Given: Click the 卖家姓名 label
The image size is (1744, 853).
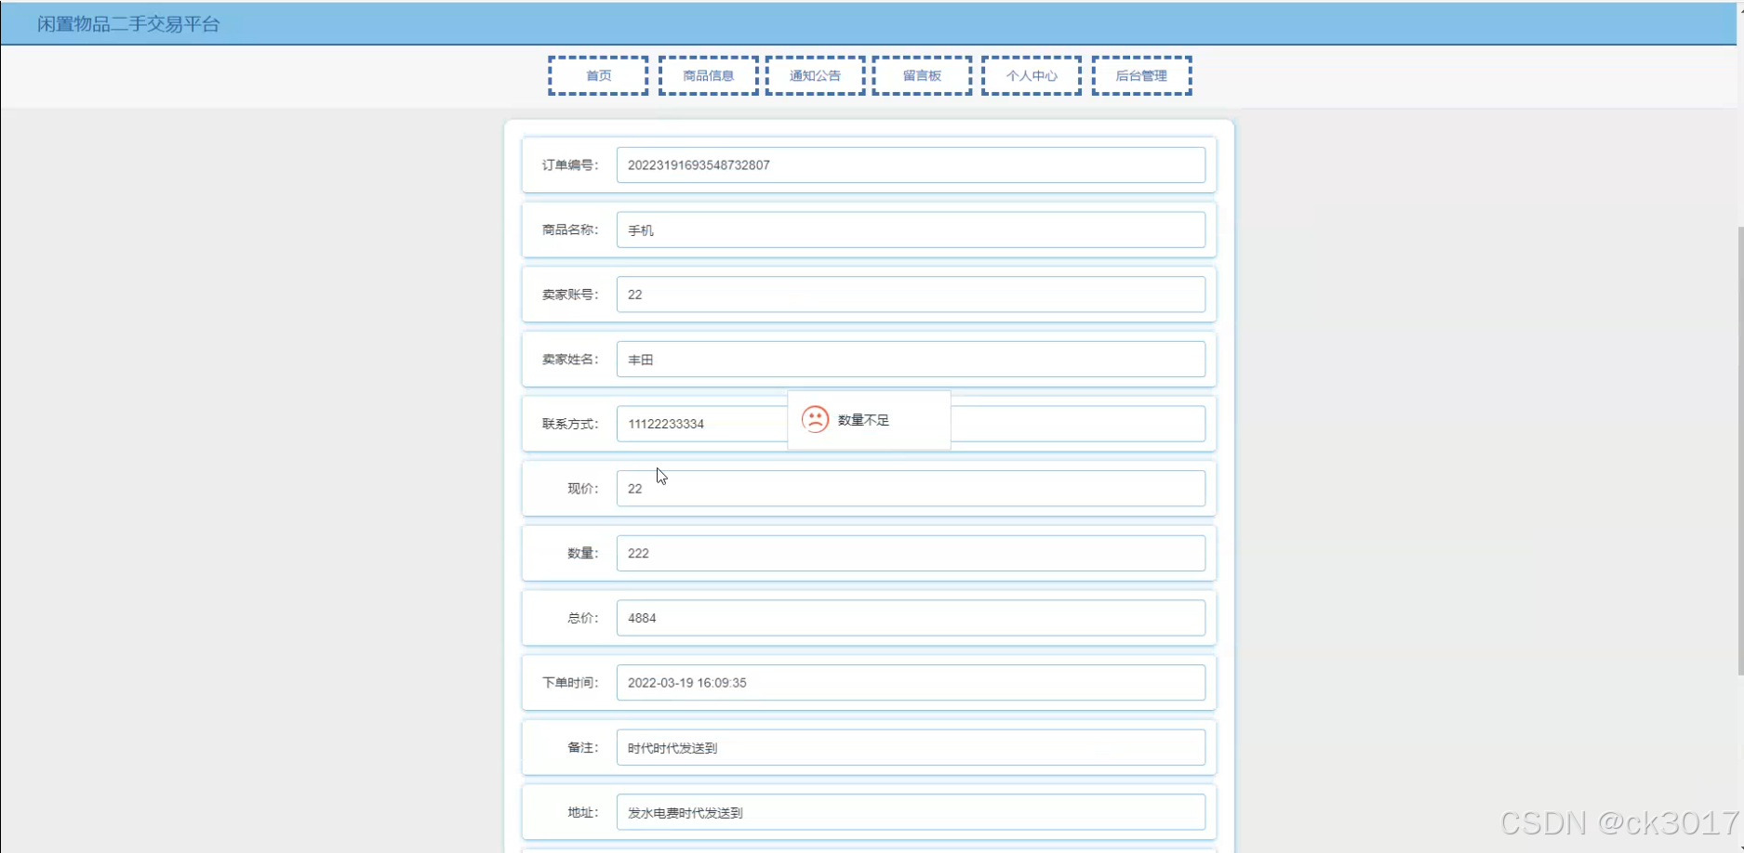Looking at the screenshot, I should coord(570,360).
